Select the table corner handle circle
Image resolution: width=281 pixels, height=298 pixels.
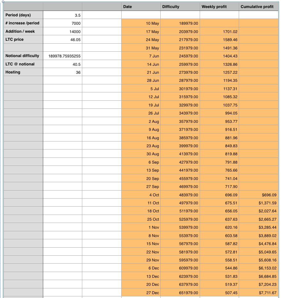(3, 2)
